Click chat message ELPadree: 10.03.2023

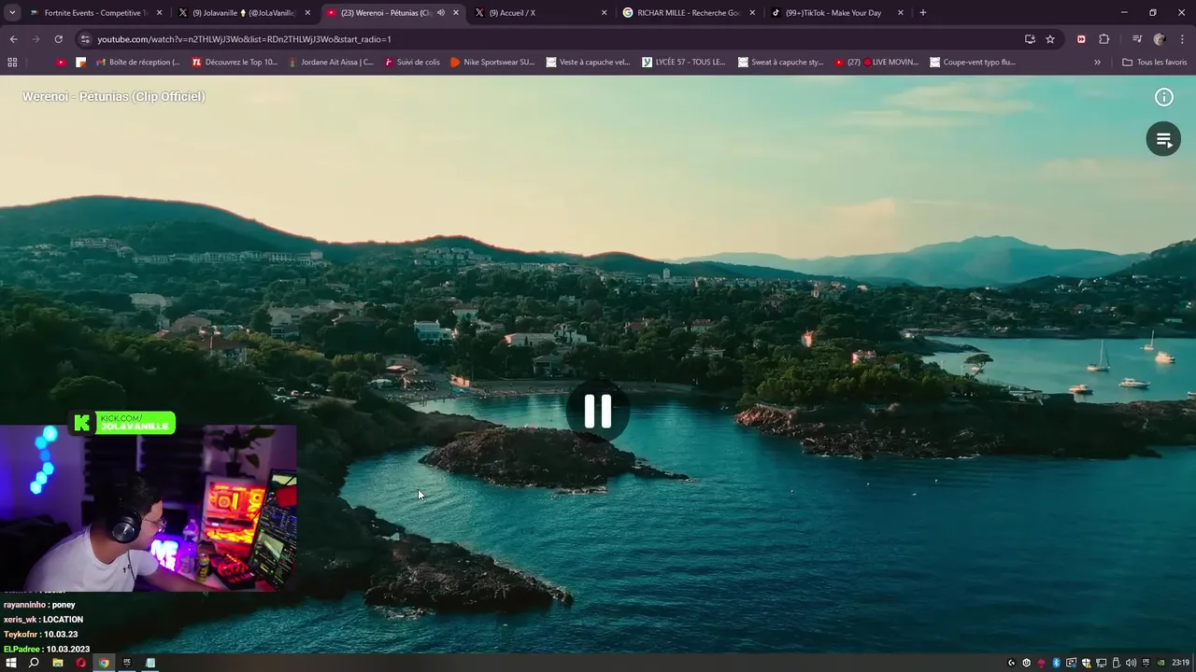pyautogui.click(x=47, y=650)
